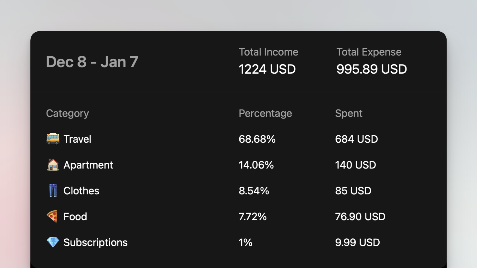477x268 pixels.
Task: Select the 9.99 USD Subscriptions amount
Action: (x=357, y=242)
